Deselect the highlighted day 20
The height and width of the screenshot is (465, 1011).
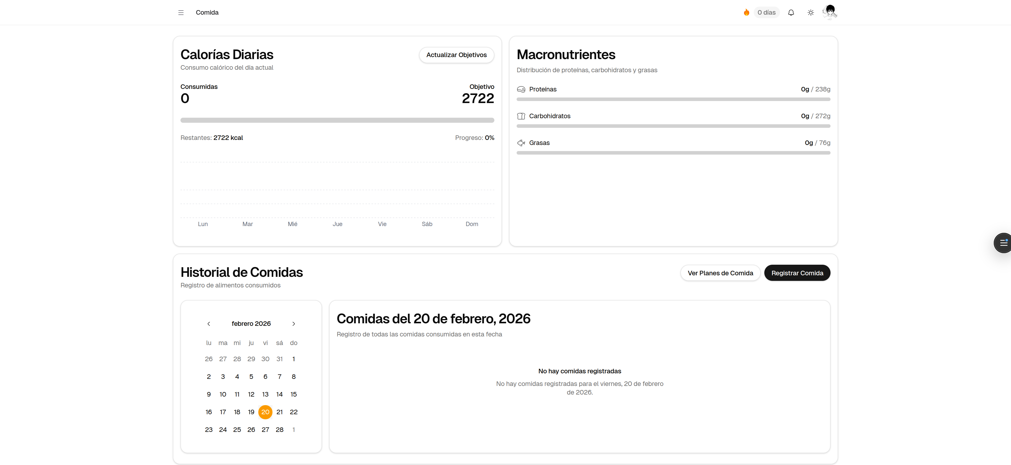click(265, 412)
